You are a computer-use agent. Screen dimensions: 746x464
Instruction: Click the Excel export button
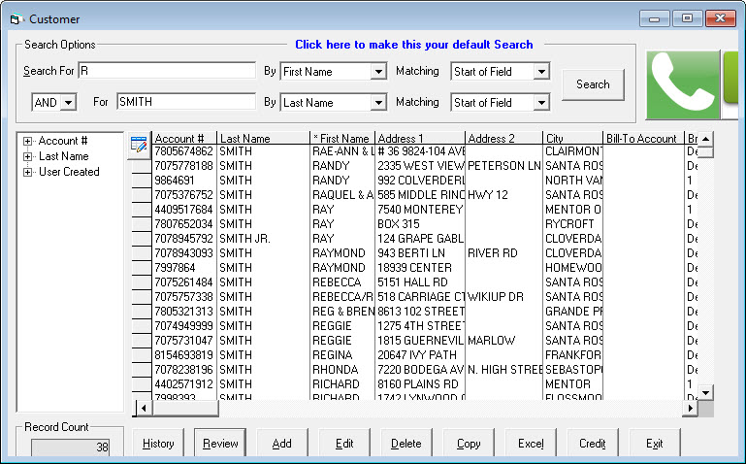point(531,444)
